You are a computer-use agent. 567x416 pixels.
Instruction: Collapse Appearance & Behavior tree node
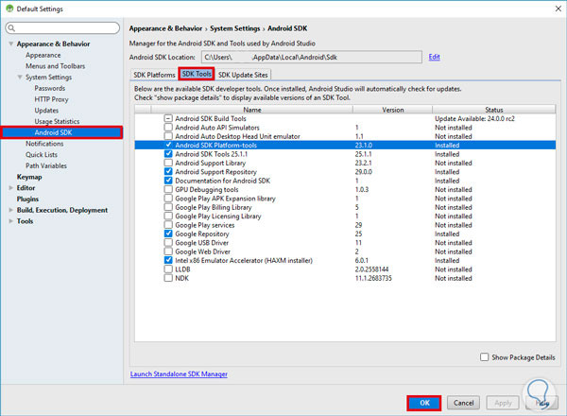[11, 43]
